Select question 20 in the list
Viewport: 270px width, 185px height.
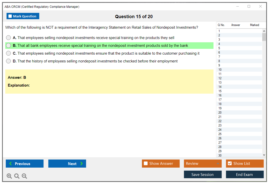point(220,113)
